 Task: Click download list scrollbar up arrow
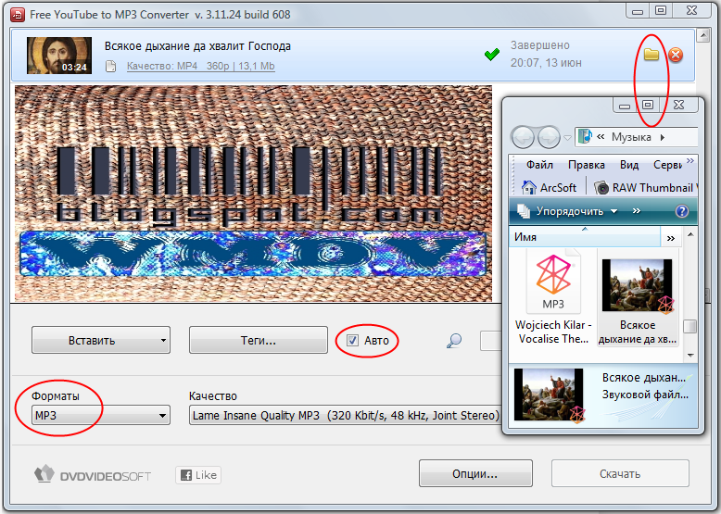click(x=702, y=35)
